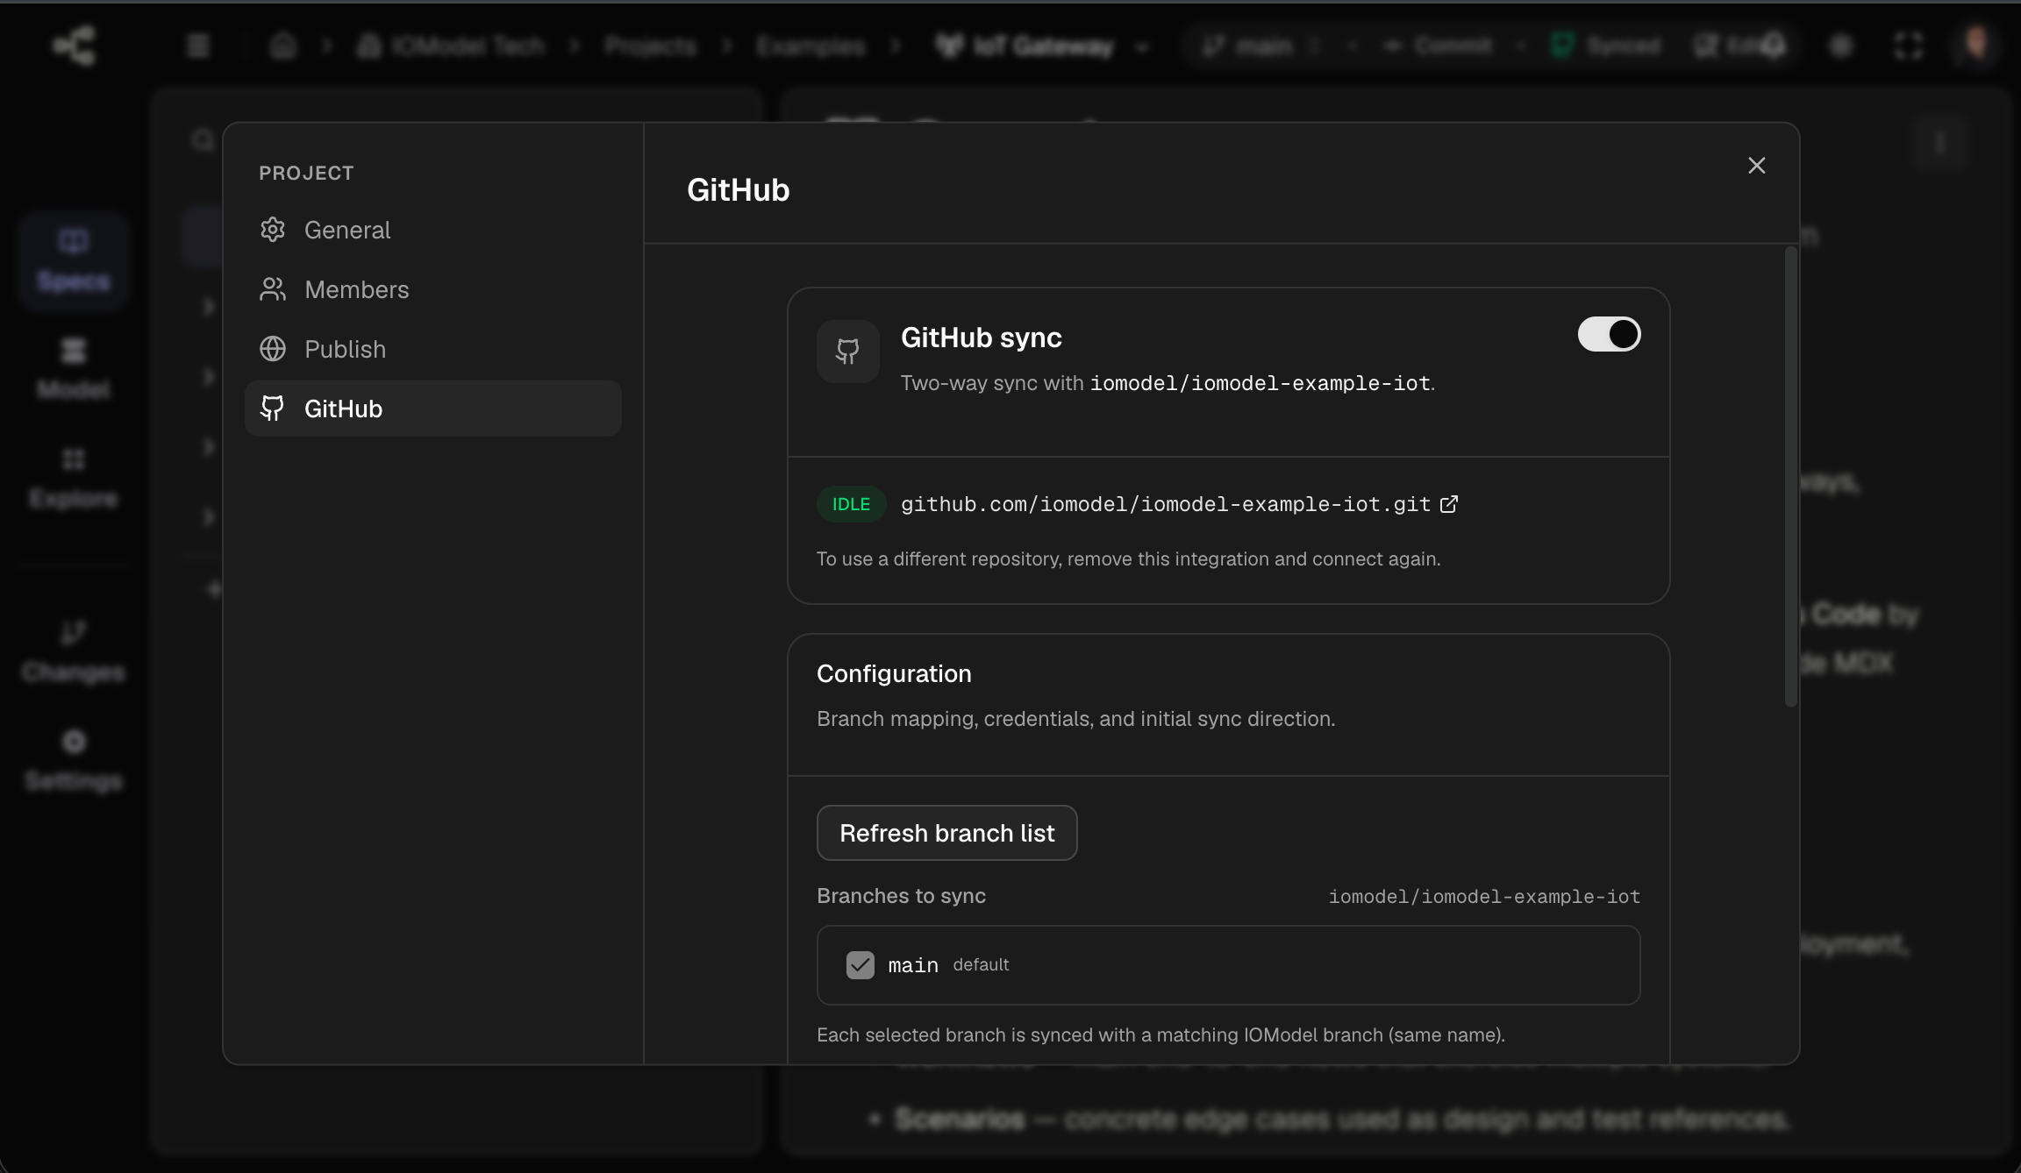Switch to Specs in background left sidebar
Viewport: 2021px width, 1173px height.
point(74,259)
